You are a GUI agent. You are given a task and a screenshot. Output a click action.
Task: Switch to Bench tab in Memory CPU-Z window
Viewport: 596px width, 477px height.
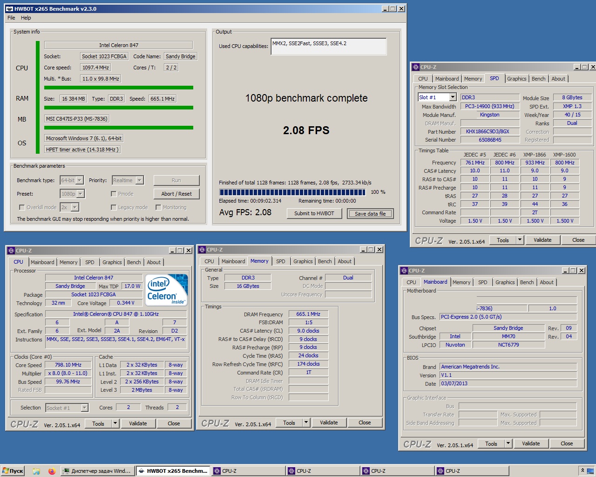[x=325, y=261]
